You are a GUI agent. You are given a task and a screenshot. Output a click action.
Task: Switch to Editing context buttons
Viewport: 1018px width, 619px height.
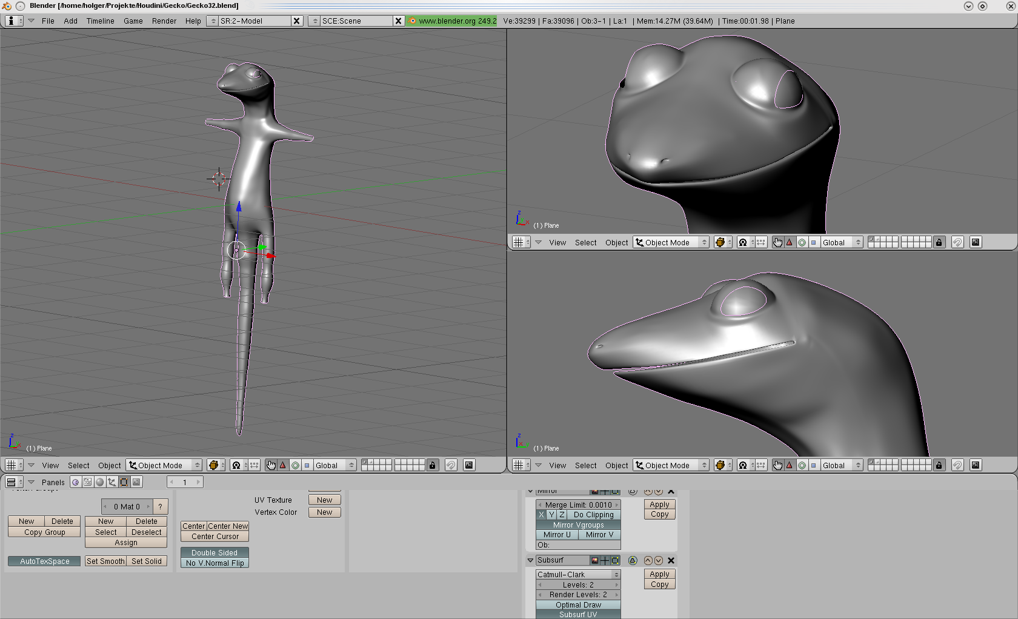coord(124,482)
